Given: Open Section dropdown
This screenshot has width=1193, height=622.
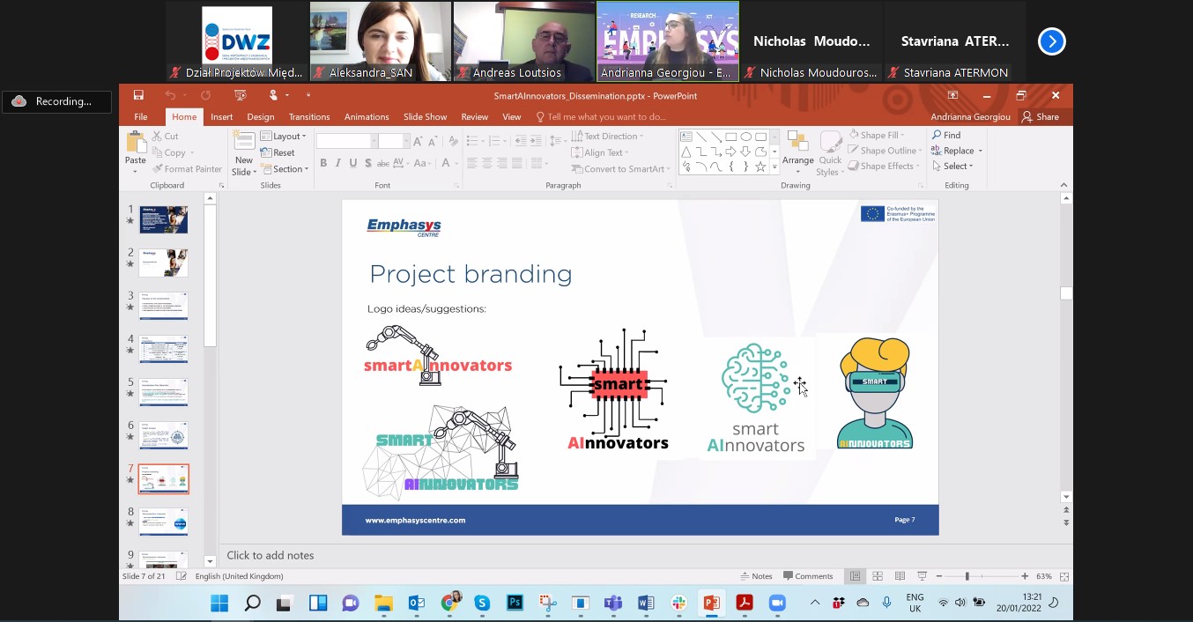Looking at the screenshot, I should [284, 169].
